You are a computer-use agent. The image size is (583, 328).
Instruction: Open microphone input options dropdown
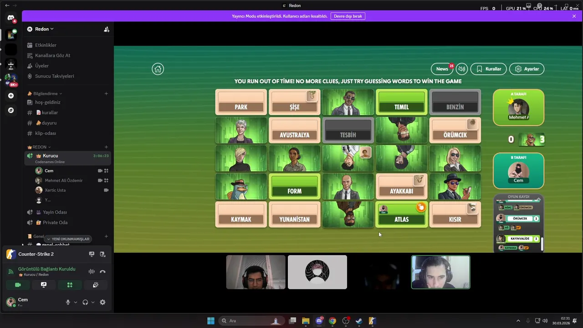point(76,302)
